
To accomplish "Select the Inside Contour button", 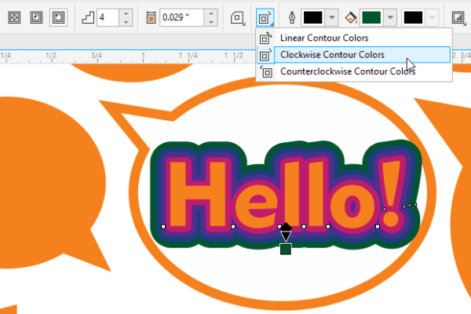I will 35,16.
